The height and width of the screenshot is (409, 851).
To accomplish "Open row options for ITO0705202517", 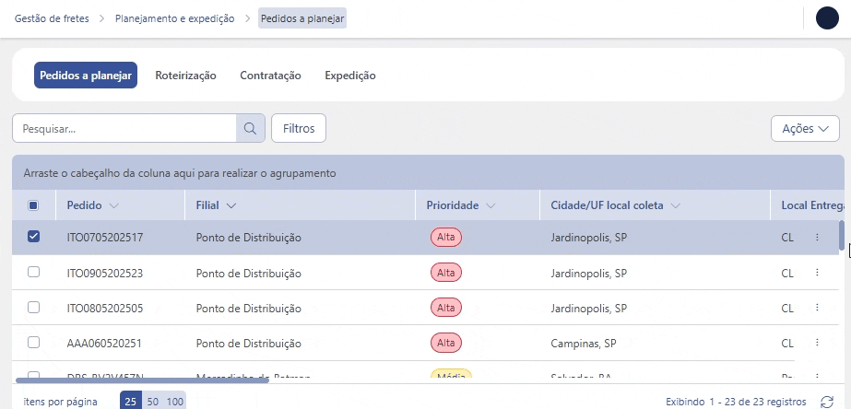I will pos(817,238).
